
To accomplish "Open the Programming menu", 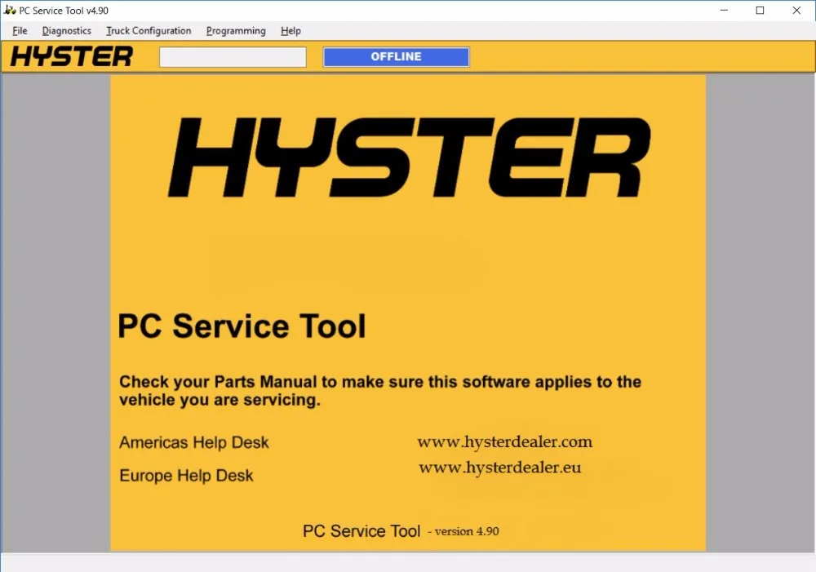I will click(x=236, y=31).
